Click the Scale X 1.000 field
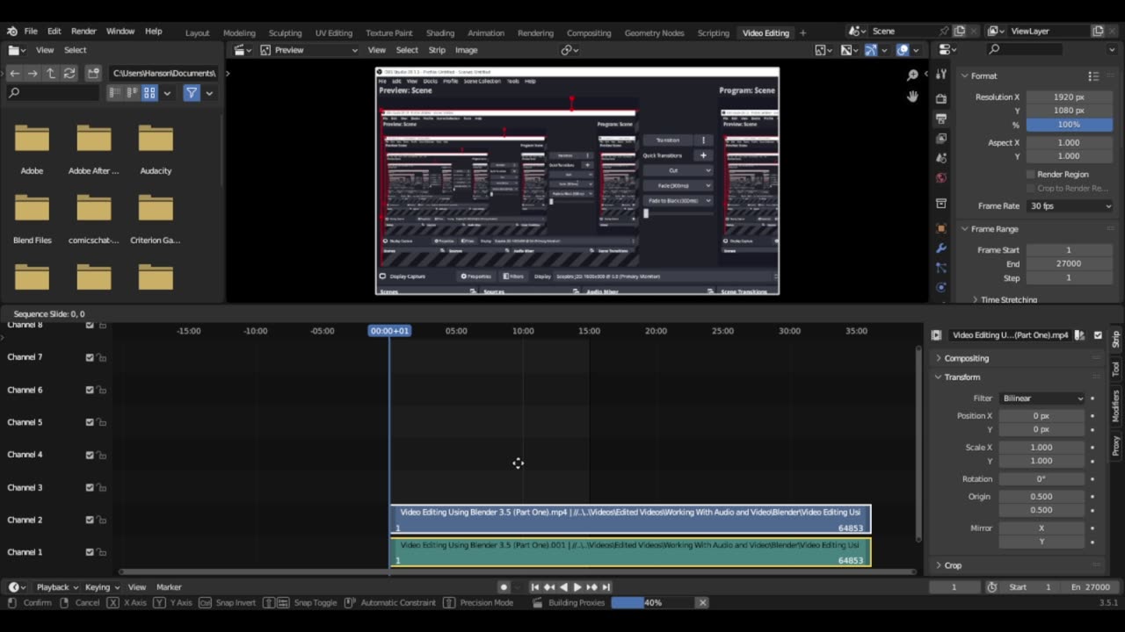 tap(1042, 447)
